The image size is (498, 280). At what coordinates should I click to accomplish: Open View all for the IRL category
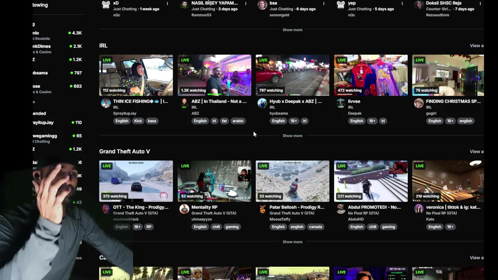point(477,45)
